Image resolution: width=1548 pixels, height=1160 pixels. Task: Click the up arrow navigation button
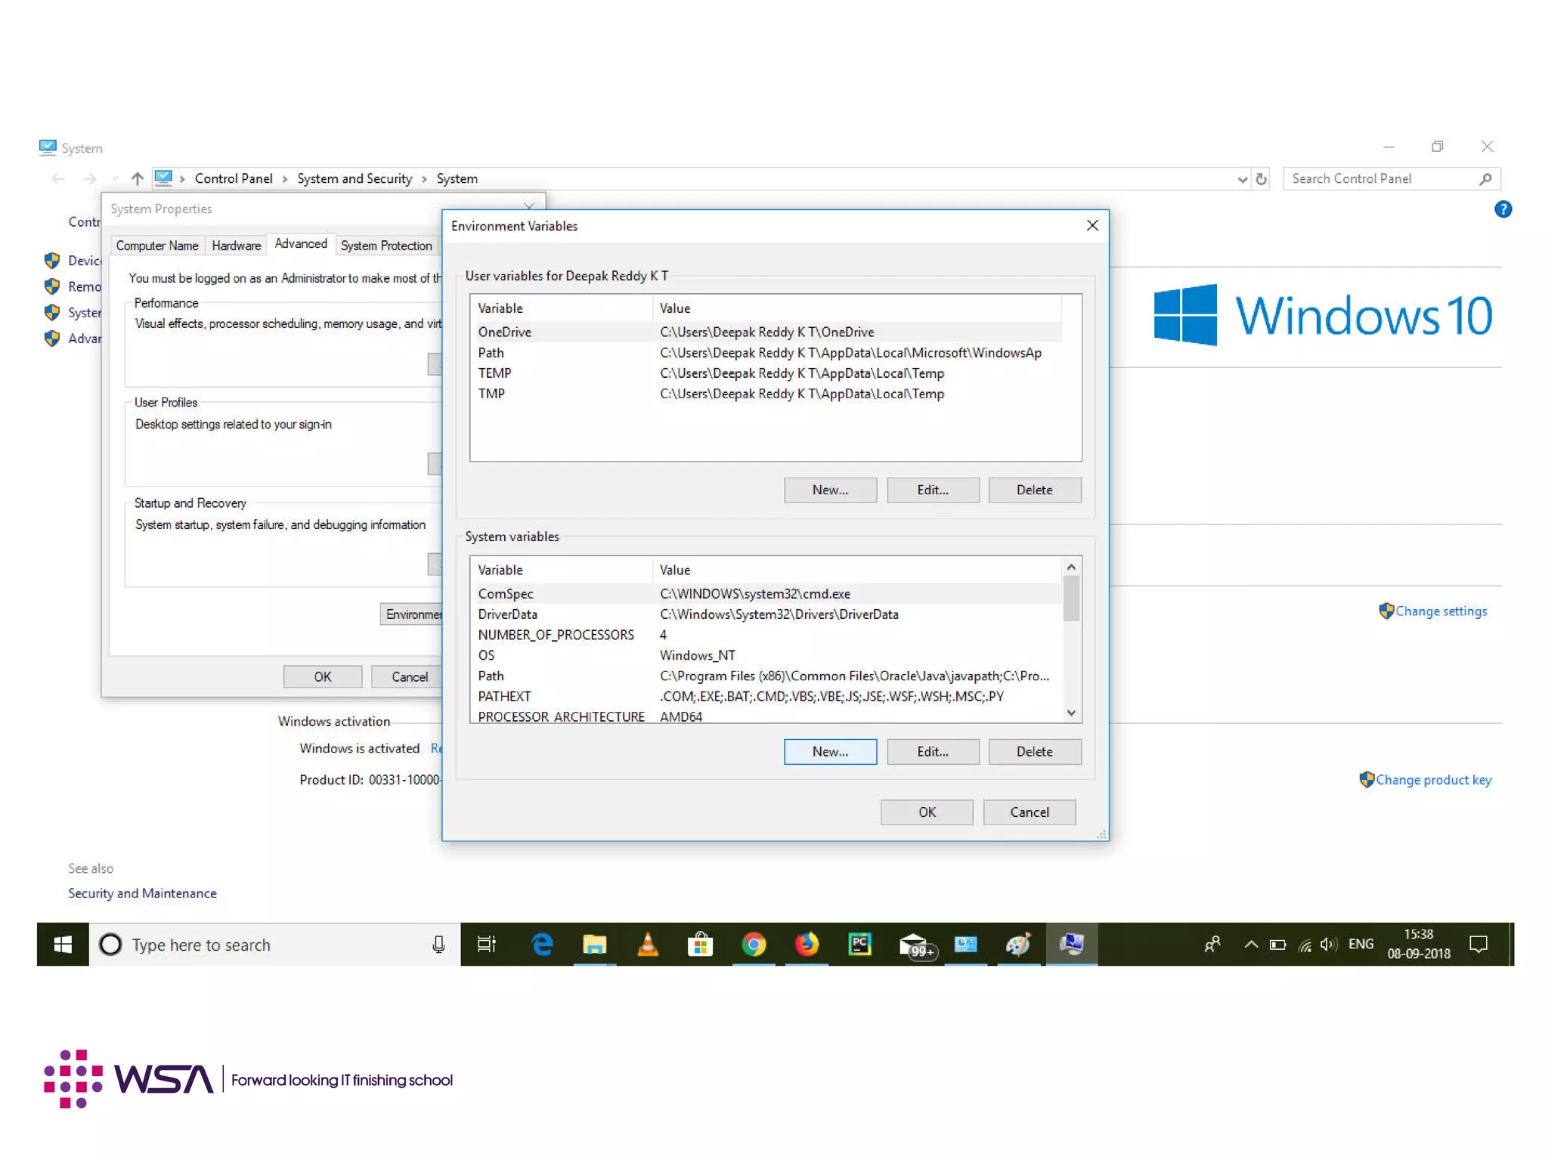pyautogui.click(x=137, y=178)
